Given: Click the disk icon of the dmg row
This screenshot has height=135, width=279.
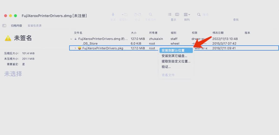Looking at the screenshot, I should point(76,39).
